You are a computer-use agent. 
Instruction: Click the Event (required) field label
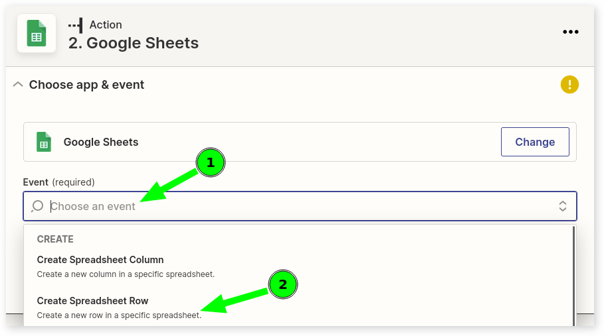tap(59, 182)
